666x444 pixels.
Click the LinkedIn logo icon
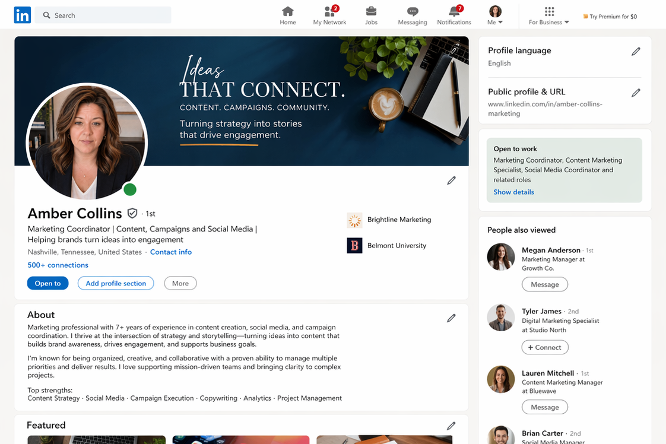coord(22,15)
